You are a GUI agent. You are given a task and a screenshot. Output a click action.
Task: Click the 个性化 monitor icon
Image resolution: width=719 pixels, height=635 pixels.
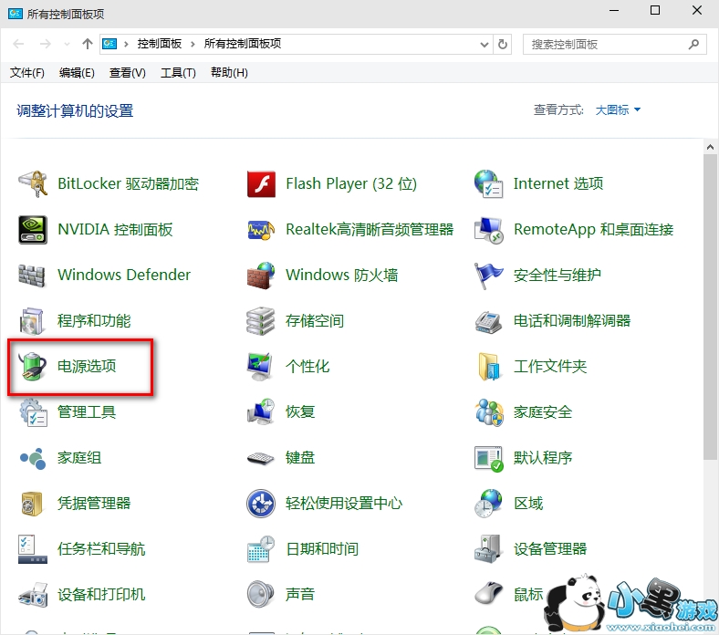260,367
